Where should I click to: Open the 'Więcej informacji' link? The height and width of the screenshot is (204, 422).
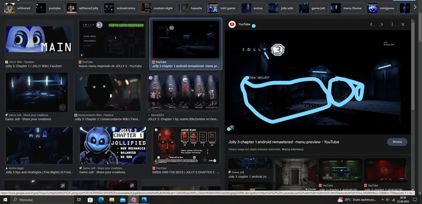point(293,149)
